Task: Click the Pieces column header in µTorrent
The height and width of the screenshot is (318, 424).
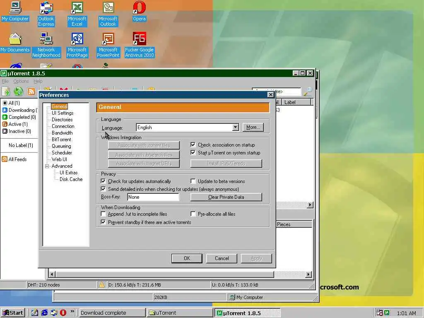Action: (x=294, y=224)
